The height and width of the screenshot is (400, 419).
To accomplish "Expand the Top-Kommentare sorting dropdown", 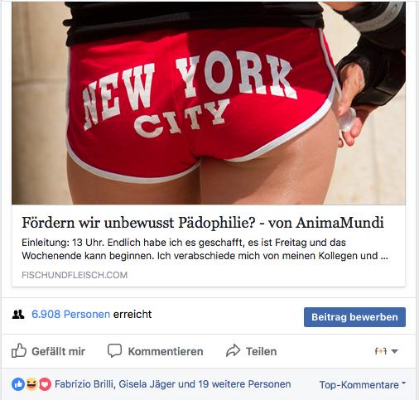I will (x=363, y=384).
